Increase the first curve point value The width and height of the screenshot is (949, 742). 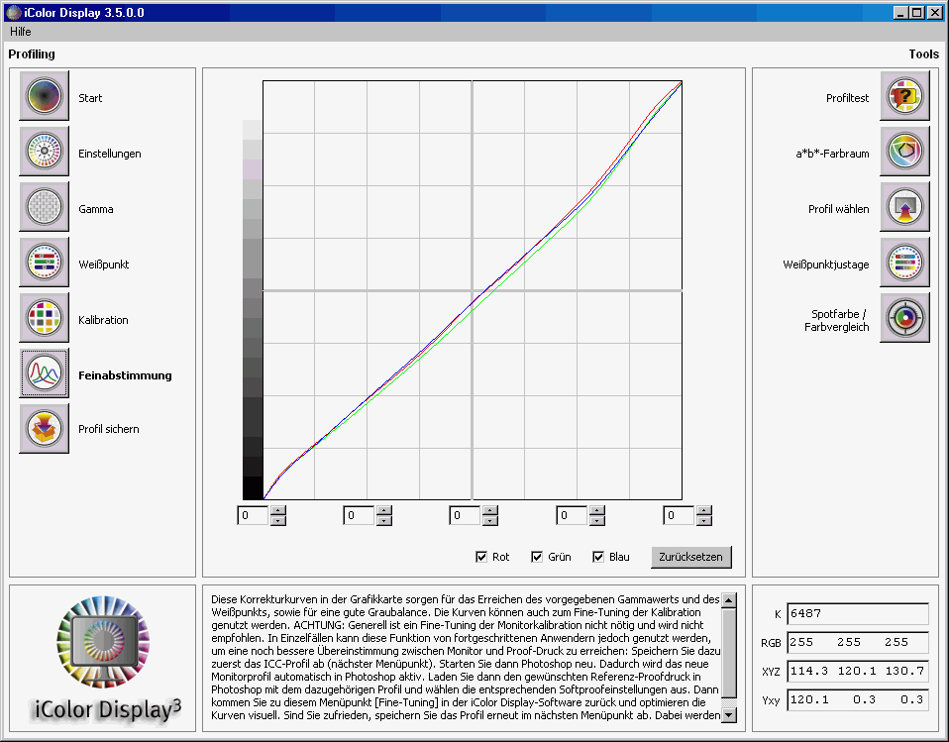pyautogui.click(x=278, y=511)
